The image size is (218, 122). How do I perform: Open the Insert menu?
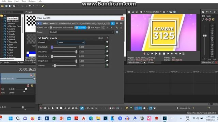point(17,1)
